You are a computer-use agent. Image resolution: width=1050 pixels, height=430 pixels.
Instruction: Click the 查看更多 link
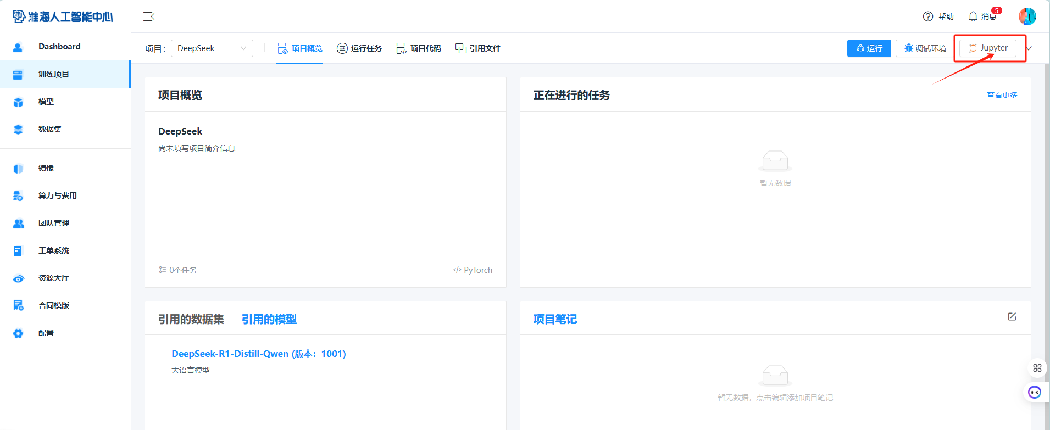coord(1002,95)
